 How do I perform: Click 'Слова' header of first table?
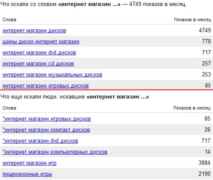click(9, 20)
